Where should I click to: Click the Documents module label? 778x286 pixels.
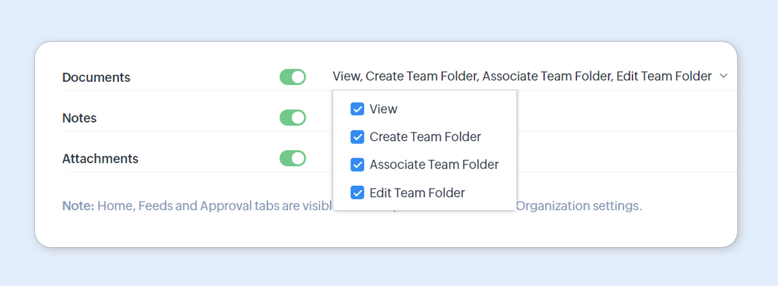coord(96,78)
